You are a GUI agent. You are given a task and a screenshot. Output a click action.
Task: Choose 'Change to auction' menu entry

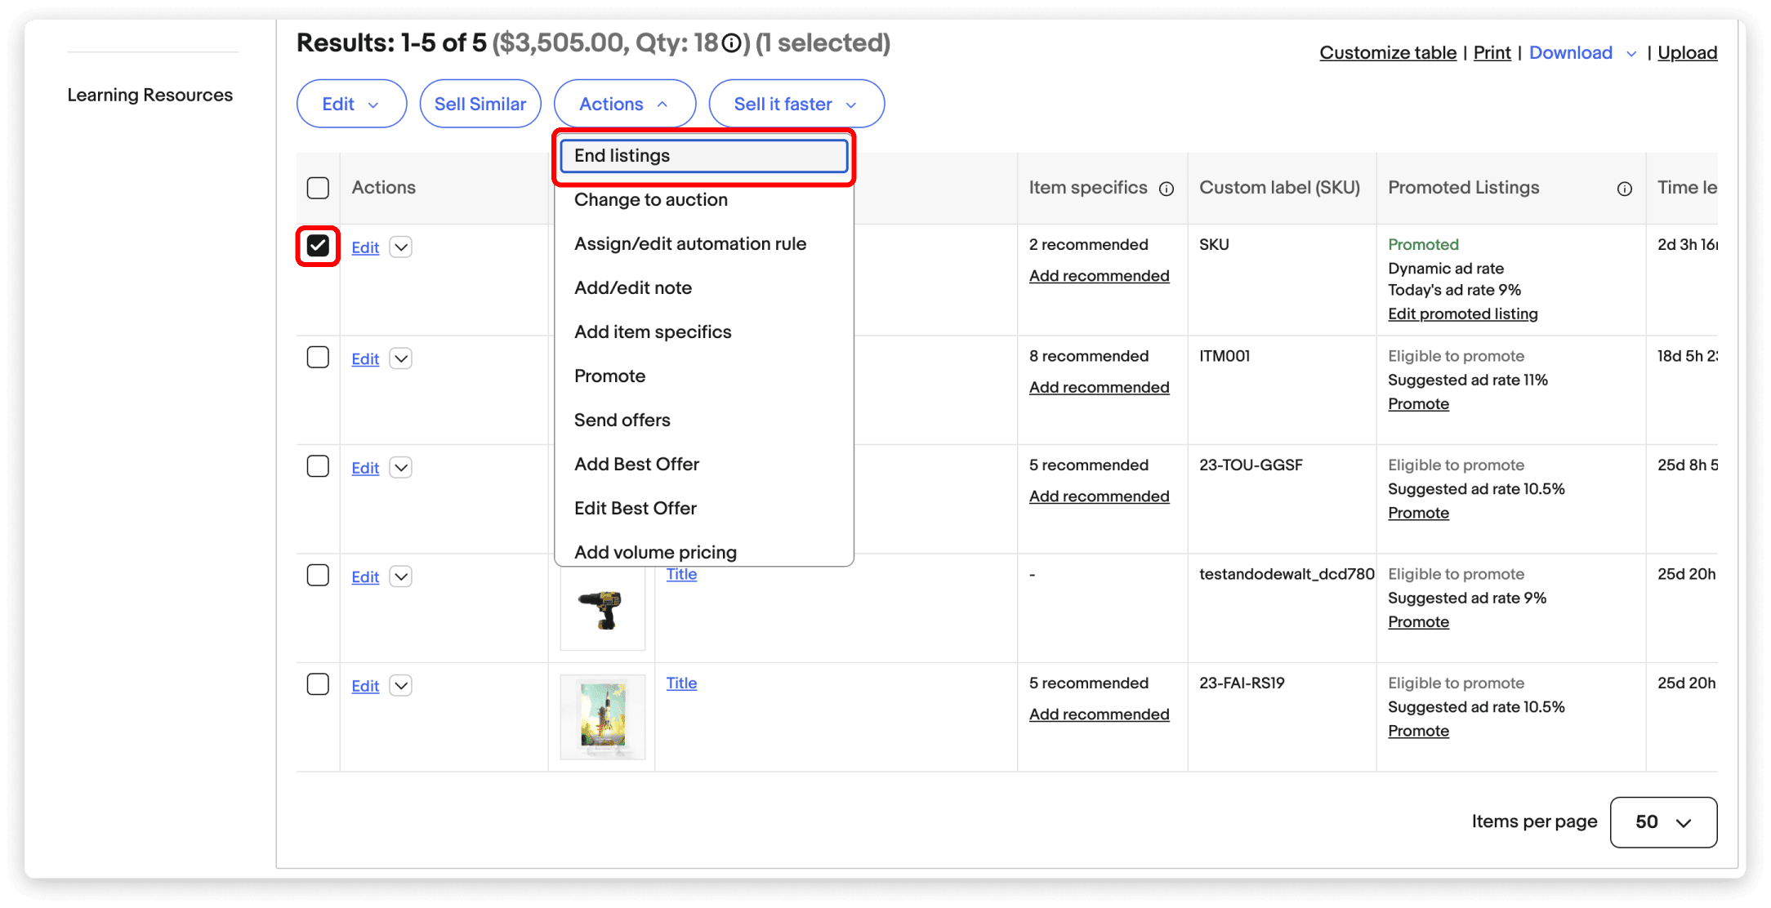pyautogui.click(x=650, y=199)
